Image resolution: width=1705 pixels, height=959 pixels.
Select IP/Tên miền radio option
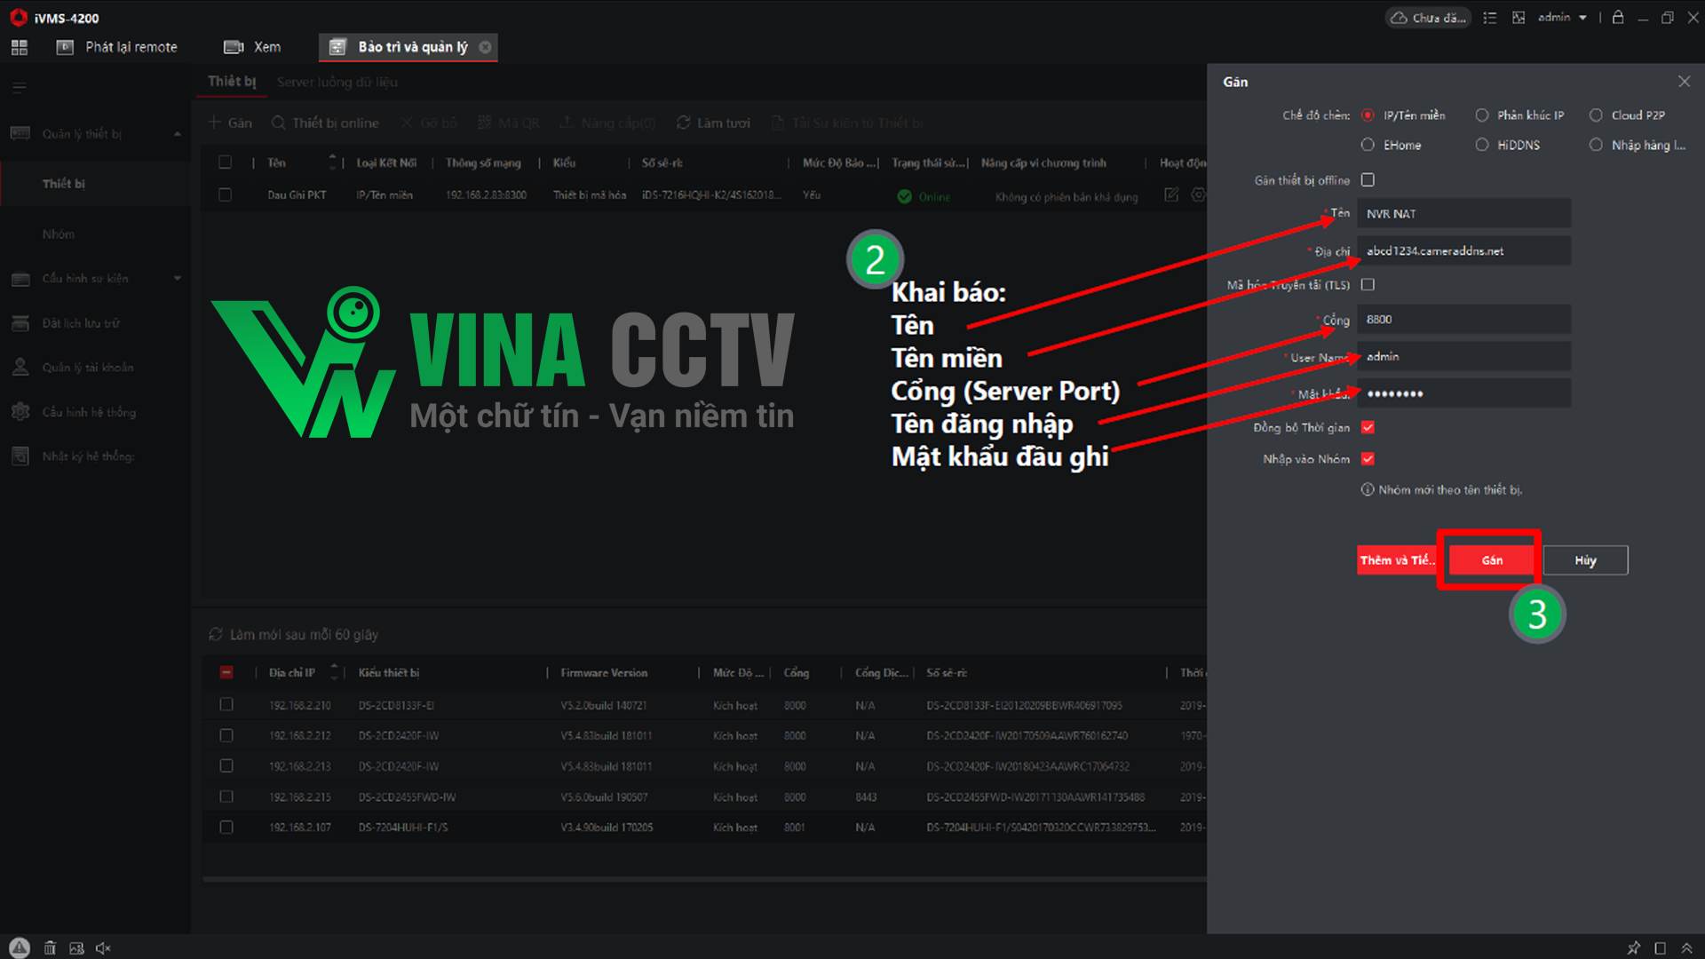point(1368,115)
